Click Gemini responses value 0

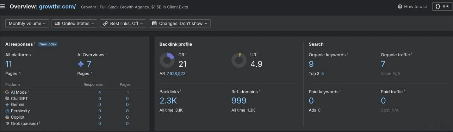point(100,105)
